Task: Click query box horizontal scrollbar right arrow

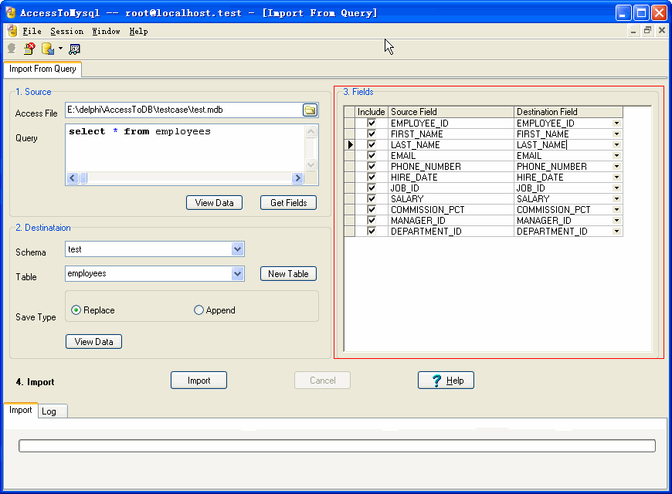Action: click(297, 178)
